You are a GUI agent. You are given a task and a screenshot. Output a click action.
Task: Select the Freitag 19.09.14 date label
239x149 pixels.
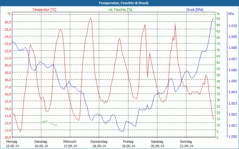(128, 144)
